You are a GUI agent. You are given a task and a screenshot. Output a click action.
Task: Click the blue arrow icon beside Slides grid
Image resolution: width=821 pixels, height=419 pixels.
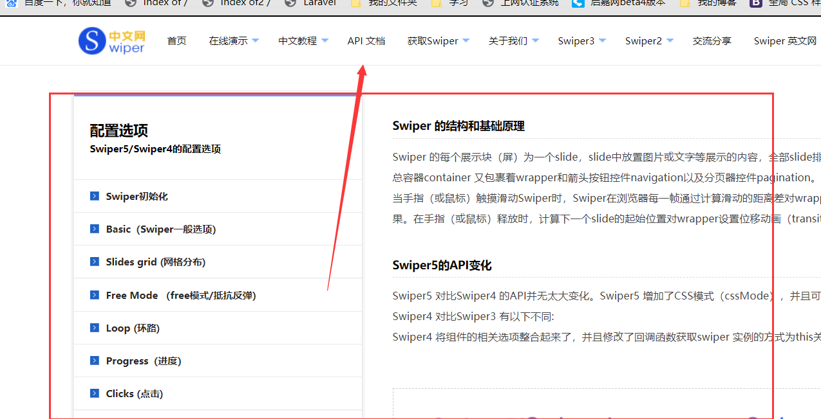95,262
